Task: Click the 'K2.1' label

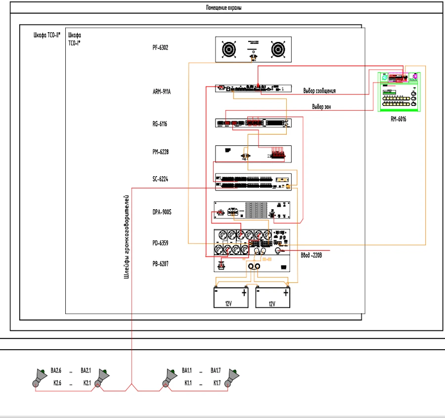Action: pyautogui.click(x=87, y=383)
